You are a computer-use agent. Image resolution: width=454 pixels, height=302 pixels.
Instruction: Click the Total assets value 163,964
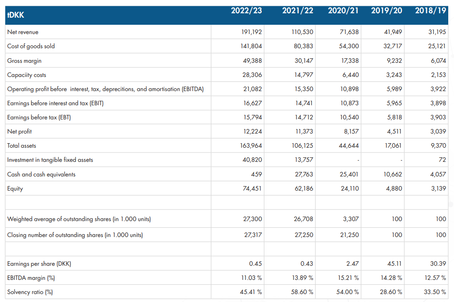tap(251, 145)
